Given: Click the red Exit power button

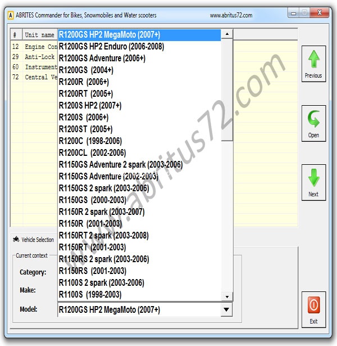Looking at the screenshot, I should coord(313,309).
